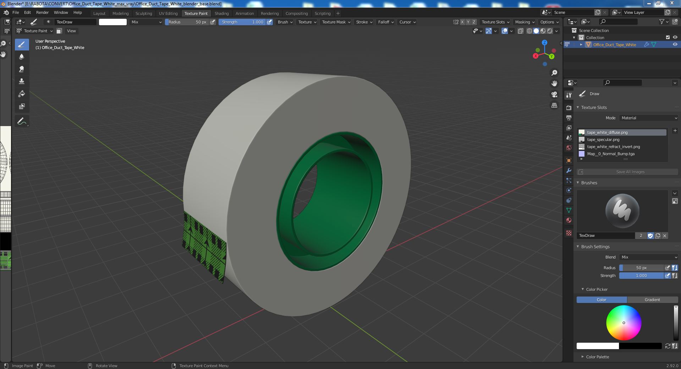Viewport: 681px width, 369px height.
Task: Click the white brush color swatch in header
Action: (x=112, y=22)
